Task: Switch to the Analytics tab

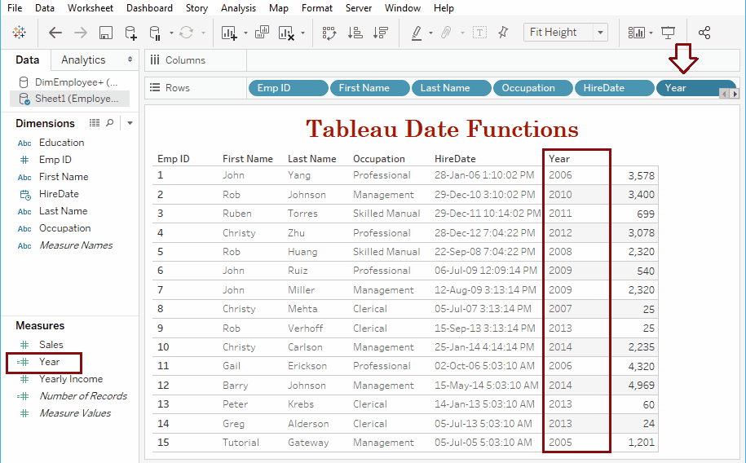Action: point(83,60)
